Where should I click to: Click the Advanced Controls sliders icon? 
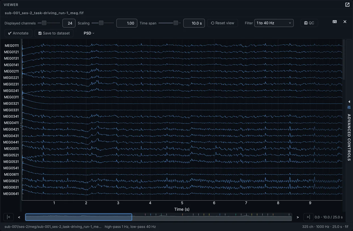pyautogui.click(x=349, y=107)
